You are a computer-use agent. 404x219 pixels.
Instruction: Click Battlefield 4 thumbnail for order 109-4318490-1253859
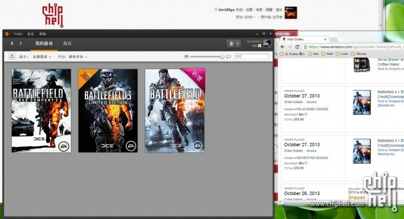click(362, 103)
